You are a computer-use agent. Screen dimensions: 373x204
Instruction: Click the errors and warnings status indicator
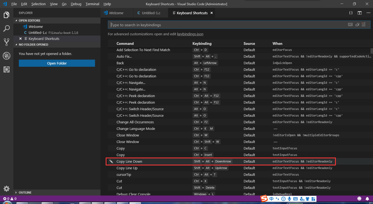coord(7,198)
